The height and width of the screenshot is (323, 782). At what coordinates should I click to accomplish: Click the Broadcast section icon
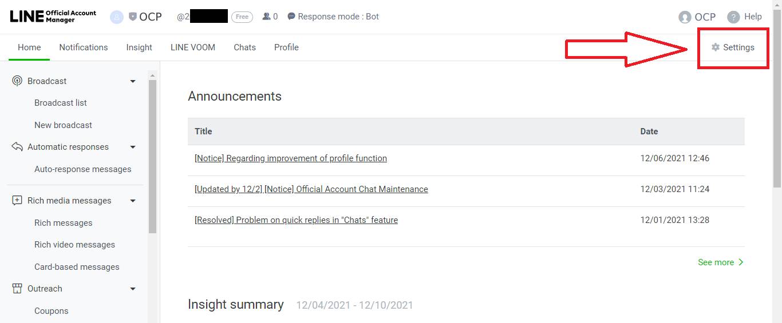click(17, 81)
